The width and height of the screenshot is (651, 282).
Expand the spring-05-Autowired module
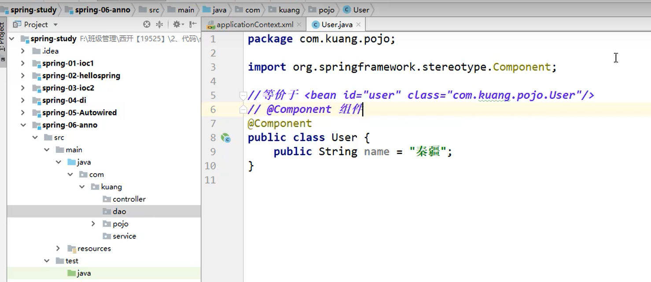click(x=23, y=113)
